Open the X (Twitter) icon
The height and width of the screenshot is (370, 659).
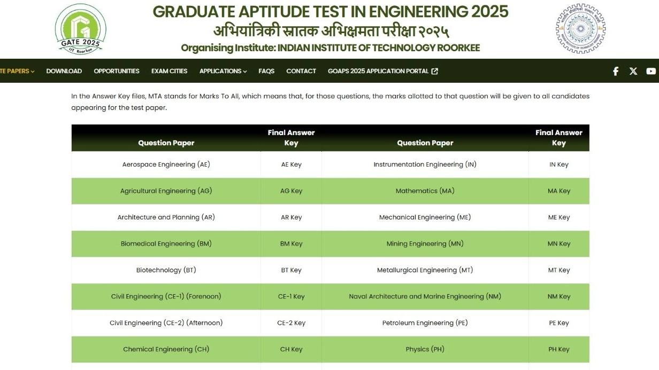coord(633,71)
